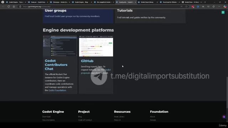Open the Godot Contributors Chat heading link
Image resolution: width=228 pixels, height=128 pixels.
[x=56, y=65]
